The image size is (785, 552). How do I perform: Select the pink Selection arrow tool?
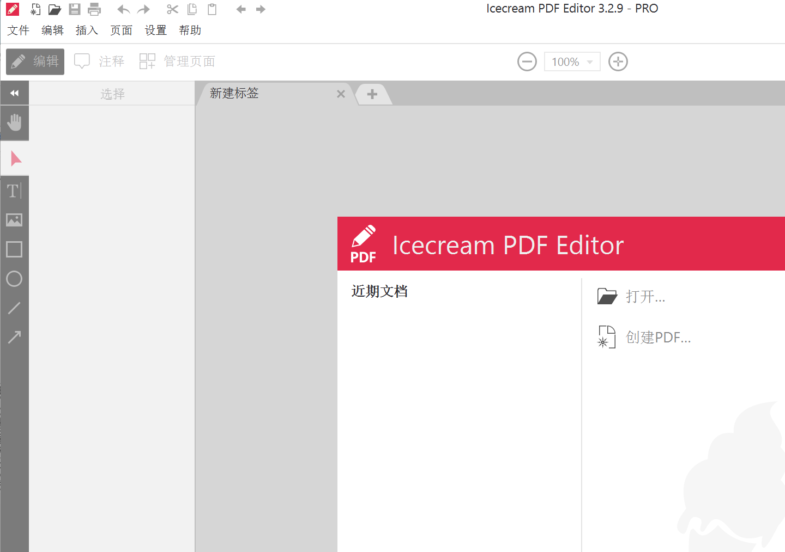point(15,158)
